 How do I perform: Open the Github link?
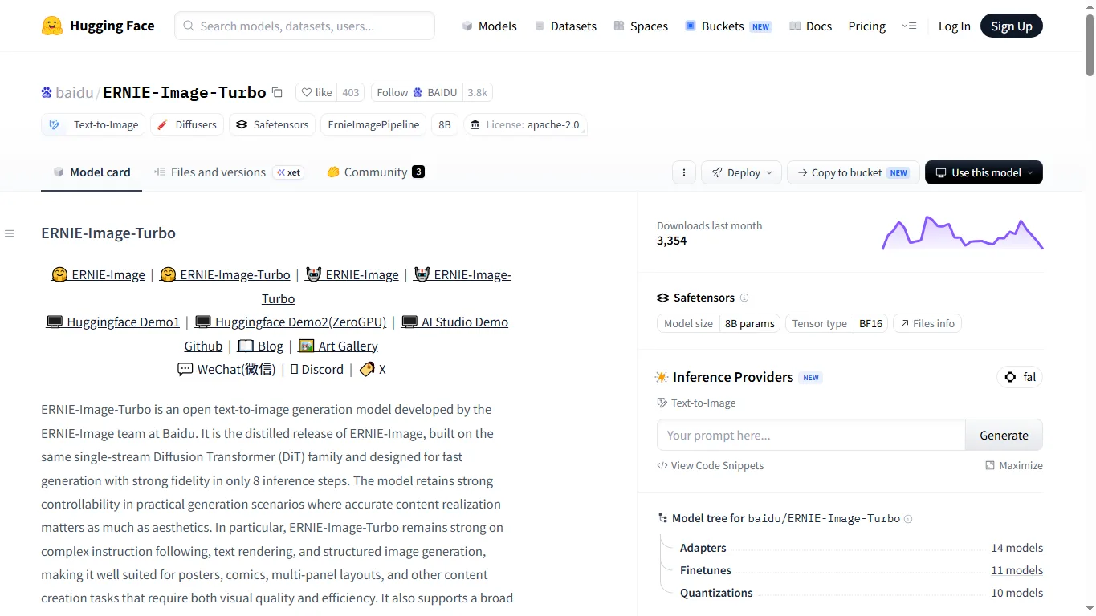click(x=203, y=346)
